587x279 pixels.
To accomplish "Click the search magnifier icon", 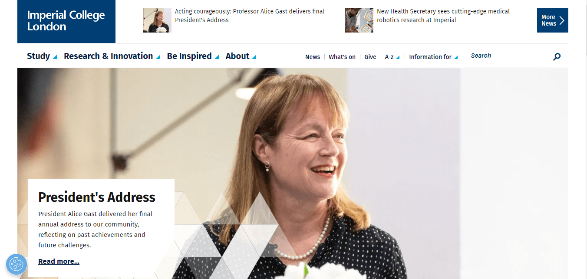I will click(557, 56).
